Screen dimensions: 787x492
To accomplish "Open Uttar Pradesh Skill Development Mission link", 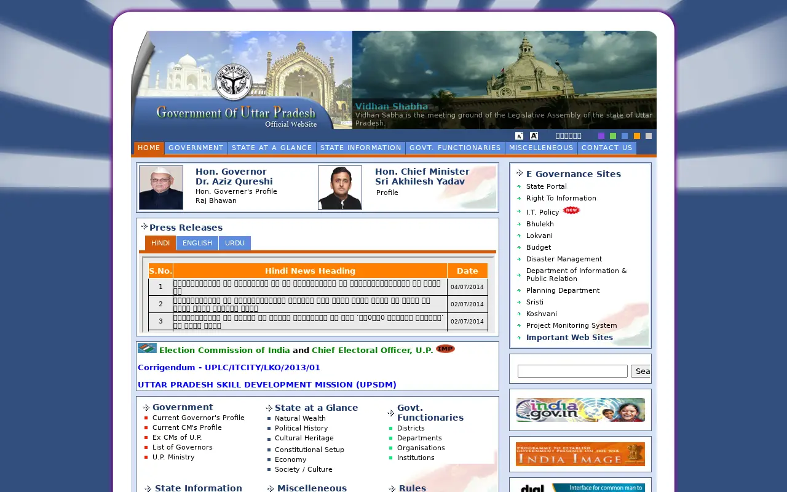I will [267, 384].
